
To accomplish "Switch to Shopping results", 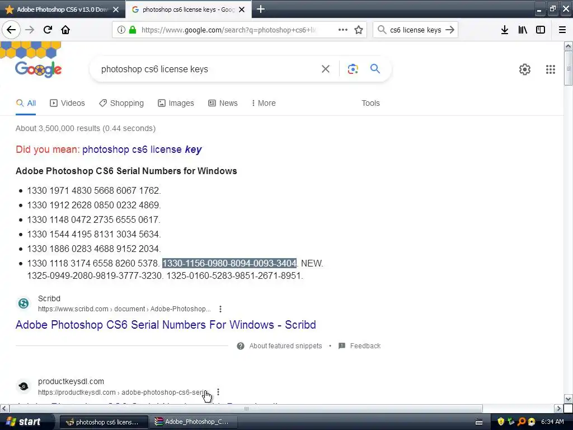I will point(121,103).
